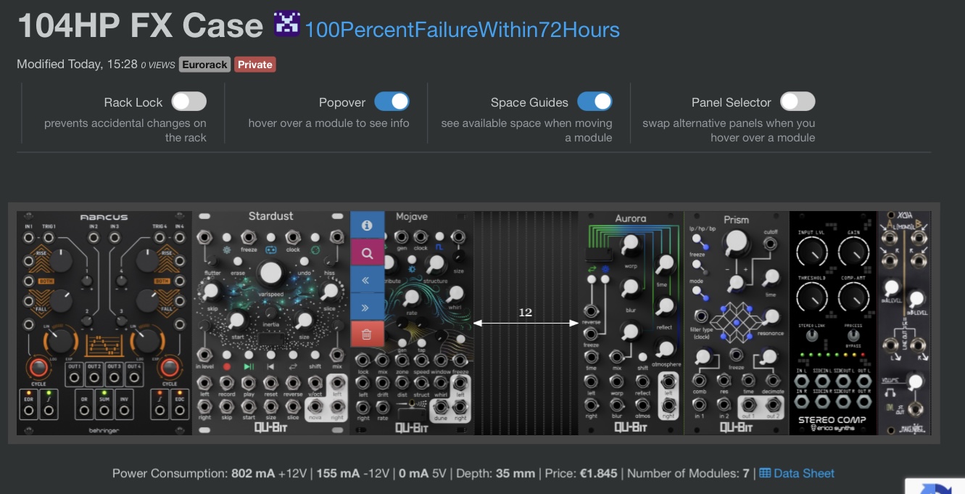Disable the Popover switch

click(392, 102)
